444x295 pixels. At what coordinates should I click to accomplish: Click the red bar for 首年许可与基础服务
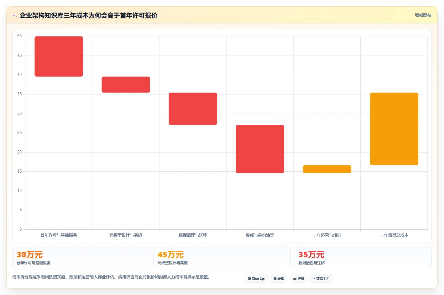pyautogui.click(x=59, y=56)
